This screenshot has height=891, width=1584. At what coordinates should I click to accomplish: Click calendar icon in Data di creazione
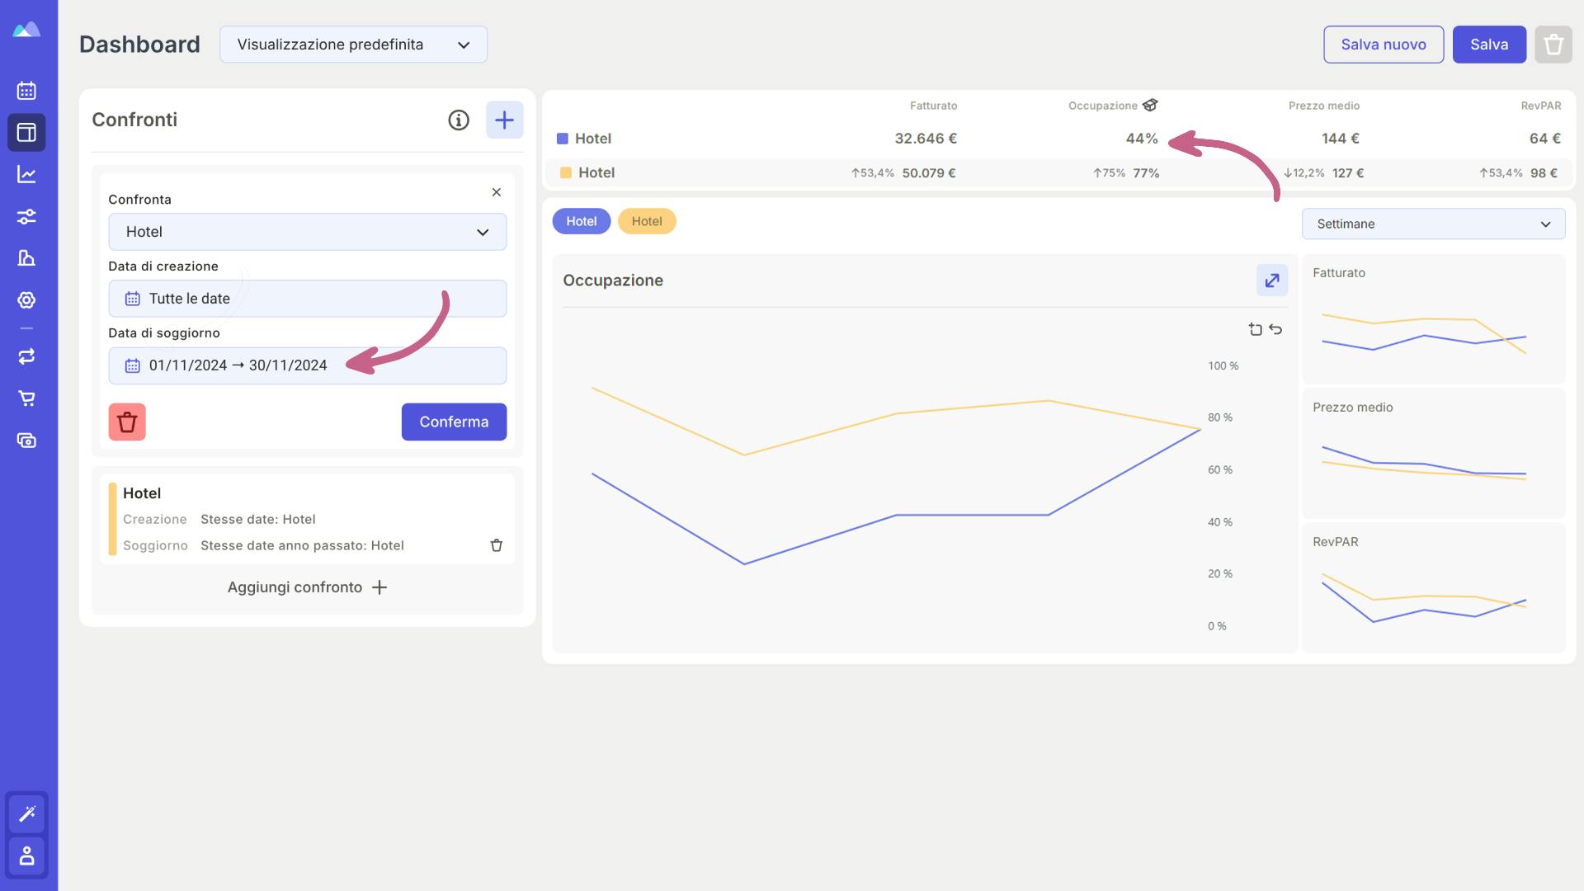coord(132,299)
